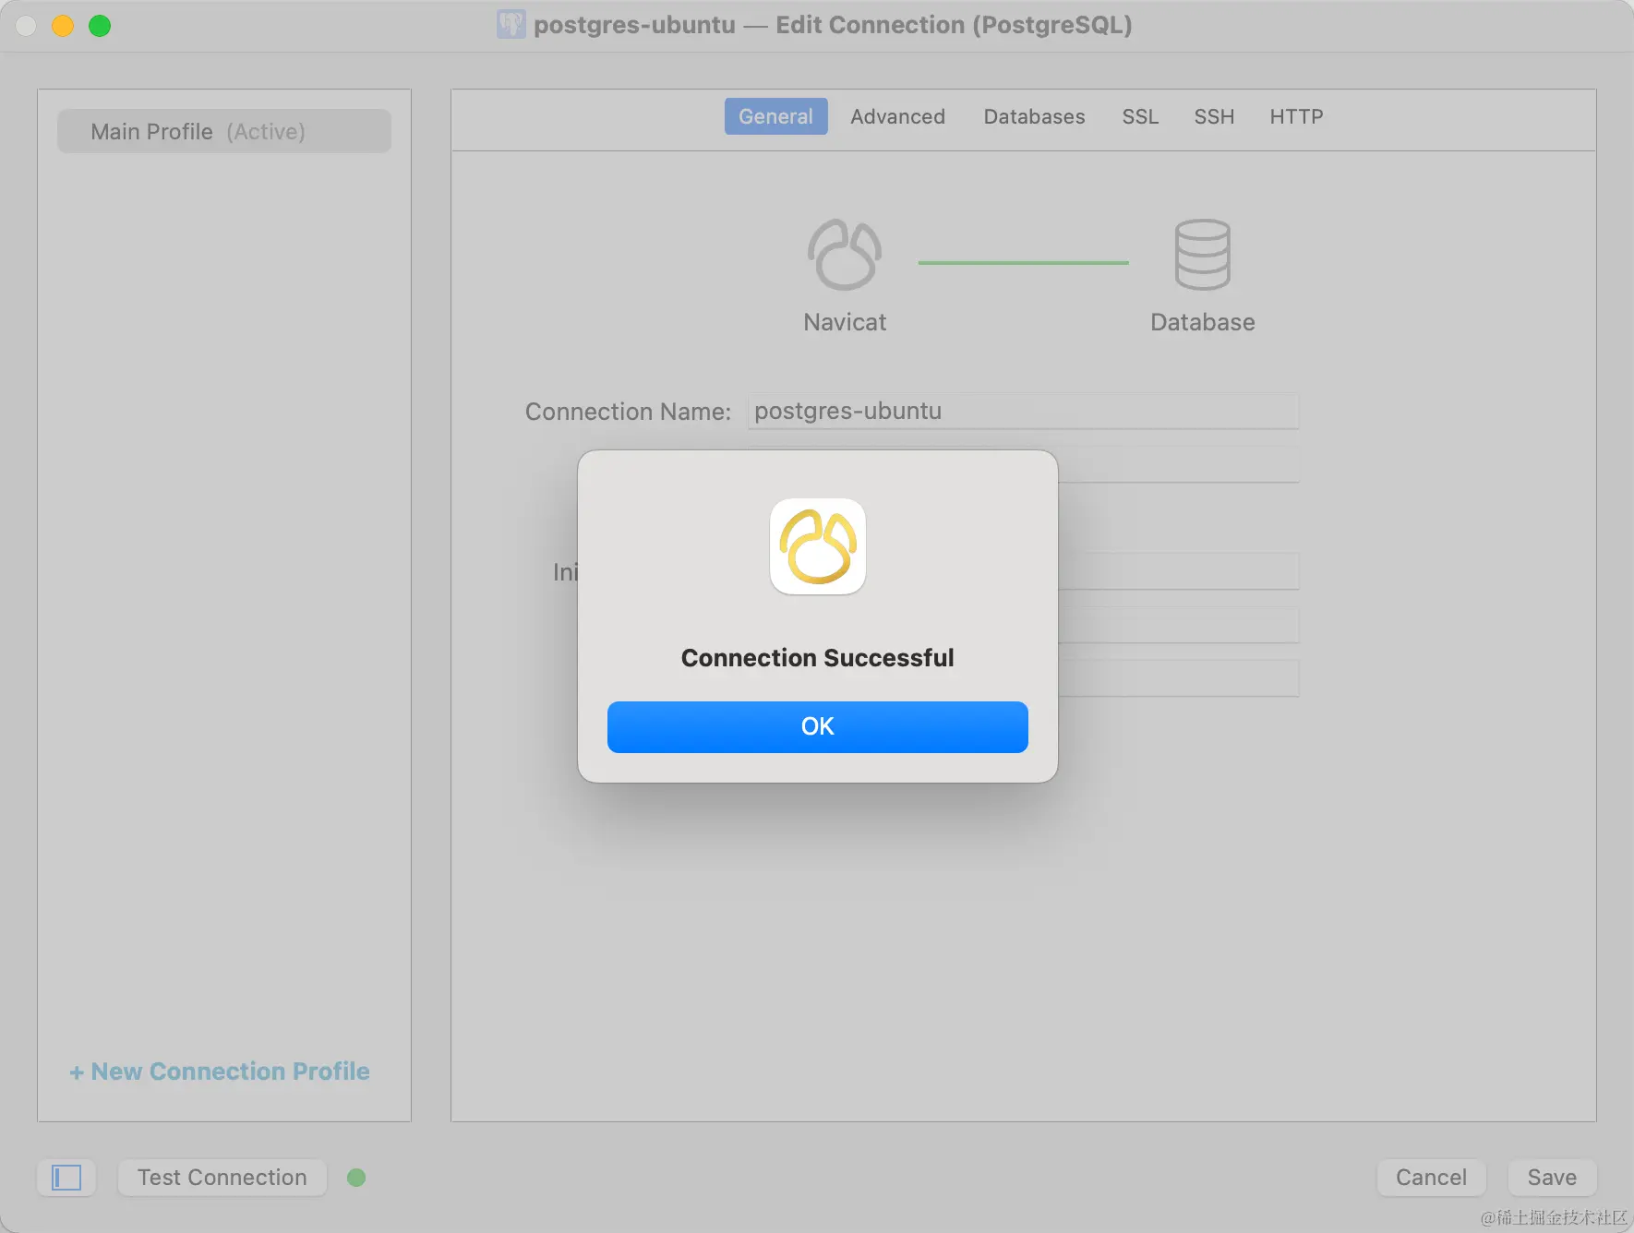1634x1233 pixels.
Task: Save the connection settings
Action: (1552, 1178)
